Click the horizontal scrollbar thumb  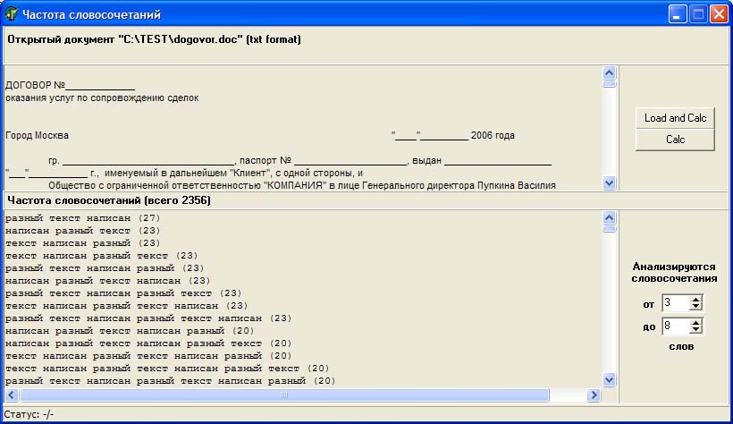point(284,394)
